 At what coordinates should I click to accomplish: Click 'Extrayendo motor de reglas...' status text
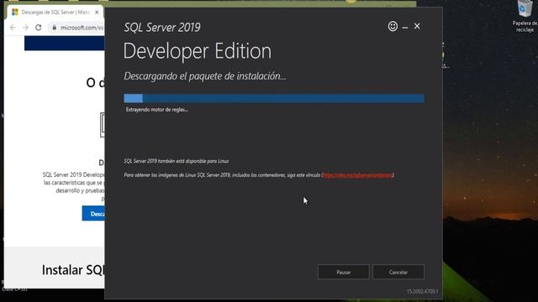coord(157,110)
